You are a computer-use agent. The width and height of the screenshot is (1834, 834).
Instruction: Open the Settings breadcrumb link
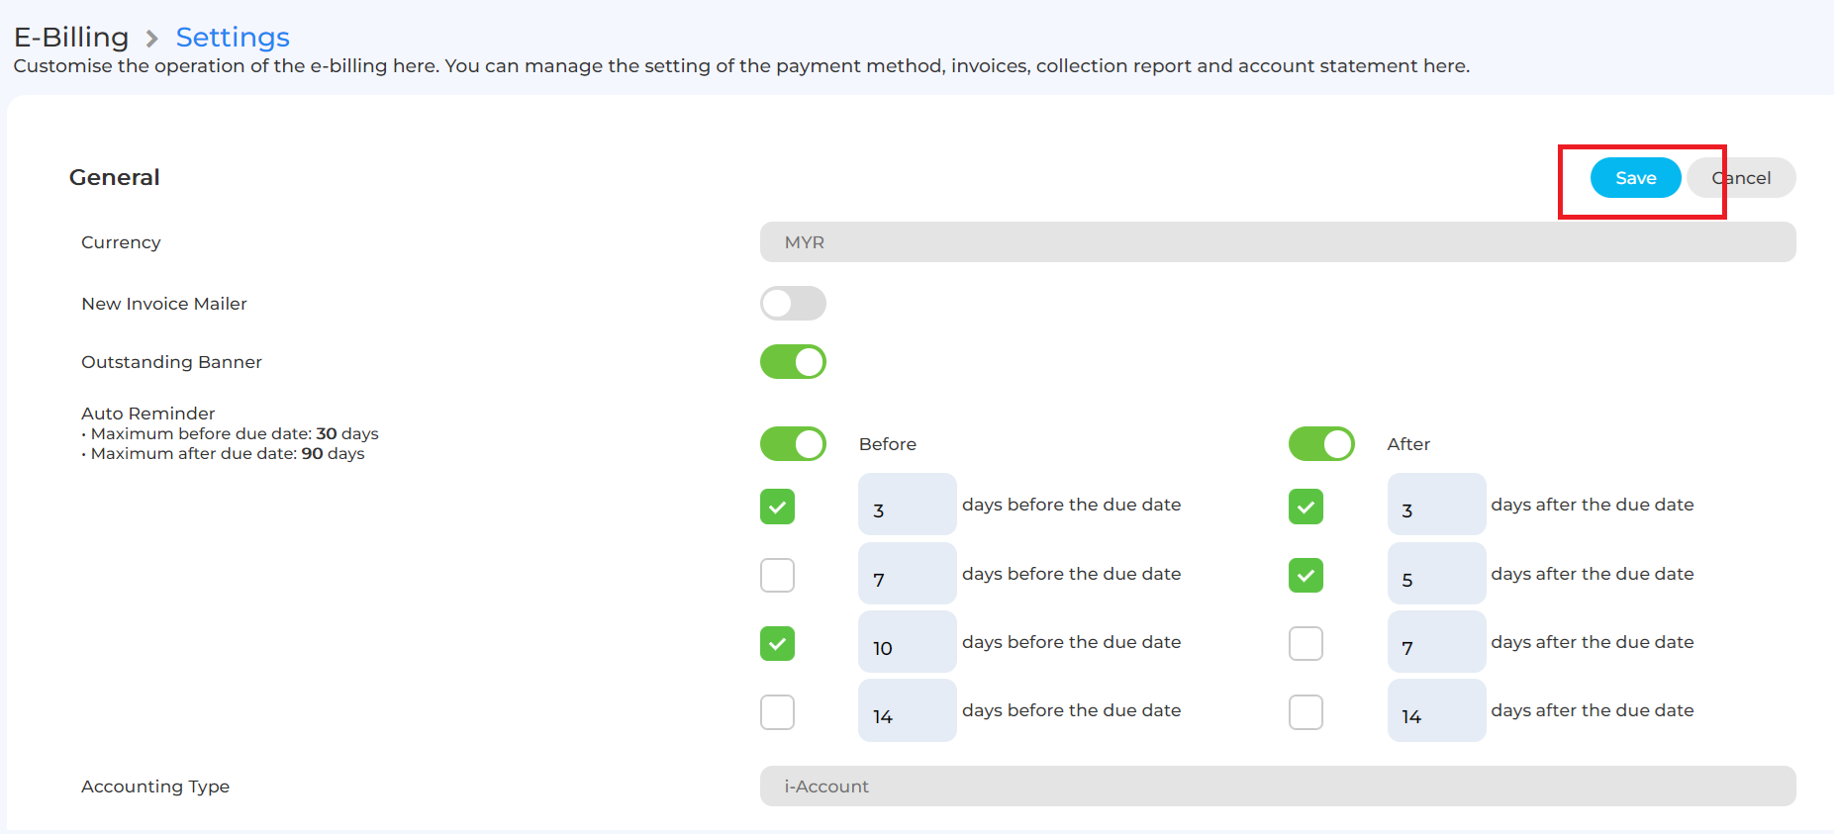click(233, 38)
